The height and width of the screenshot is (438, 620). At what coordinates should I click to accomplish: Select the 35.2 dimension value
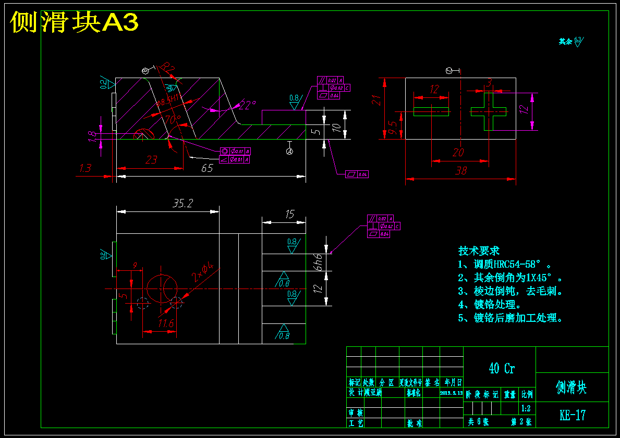(183, 203)
